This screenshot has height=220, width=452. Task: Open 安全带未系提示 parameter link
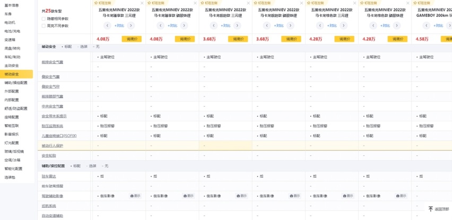[x=54, y=116]
